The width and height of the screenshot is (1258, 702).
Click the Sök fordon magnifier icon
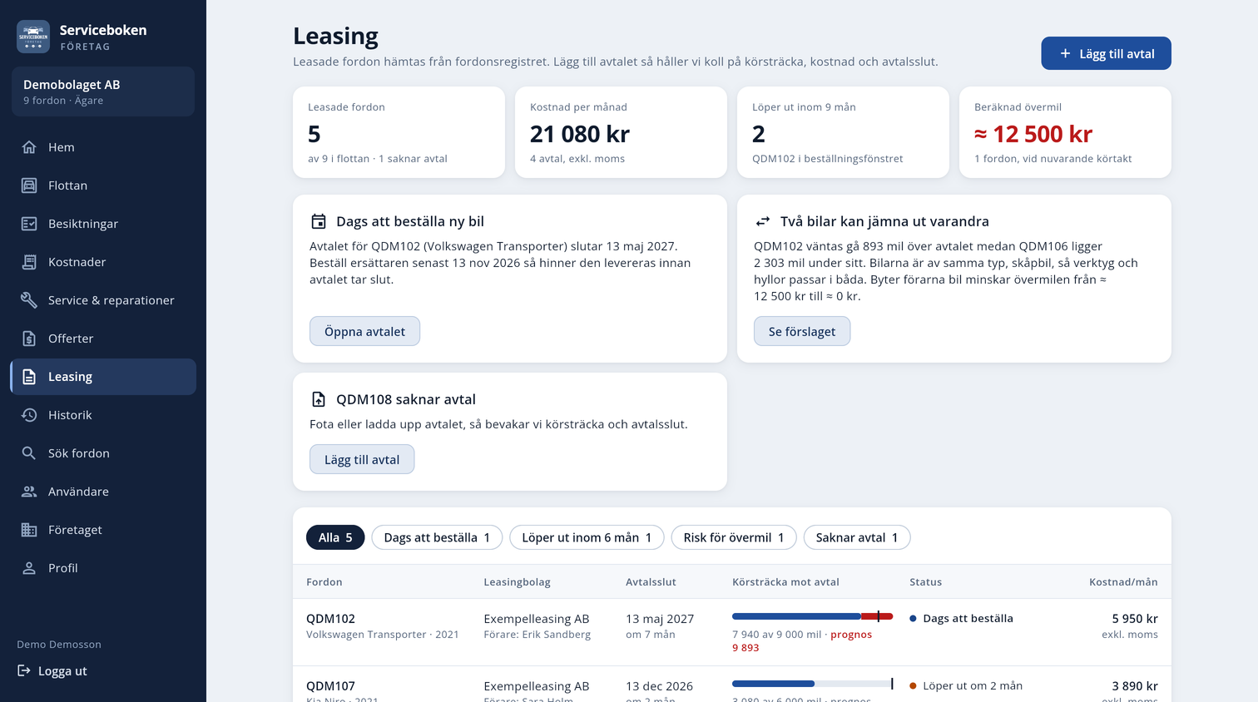click(29, 453)
